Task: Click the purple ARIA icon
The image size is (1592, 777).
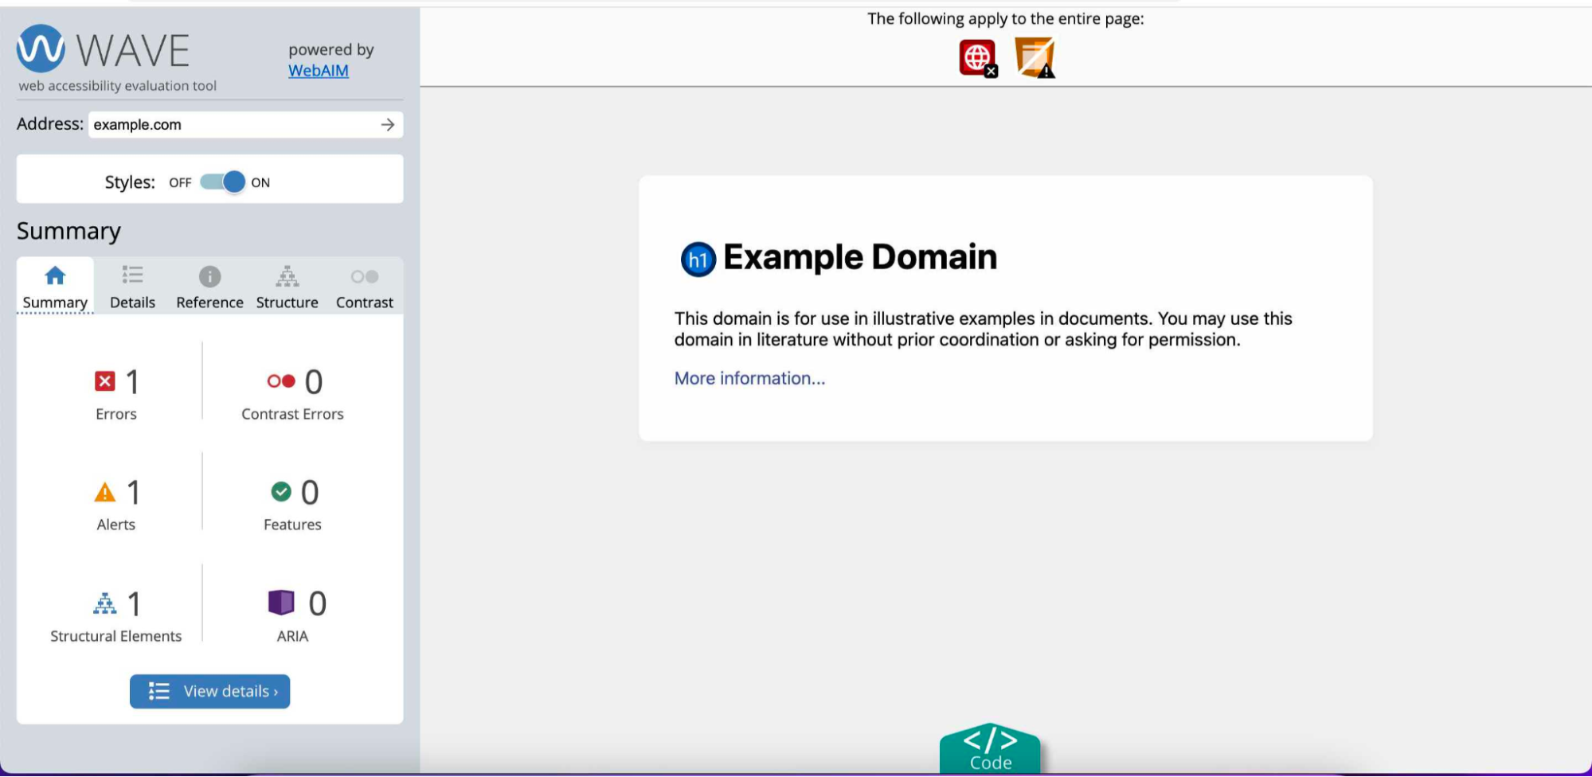Action: tap(281, 603)
